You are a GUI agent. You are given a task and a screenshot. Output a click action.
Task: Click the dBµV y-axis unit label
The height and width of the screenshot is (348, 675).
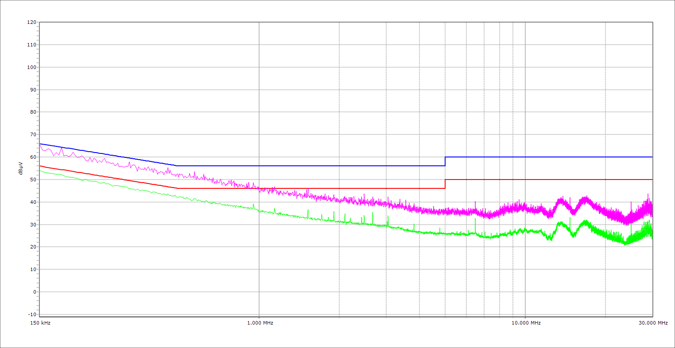(21, 168)
